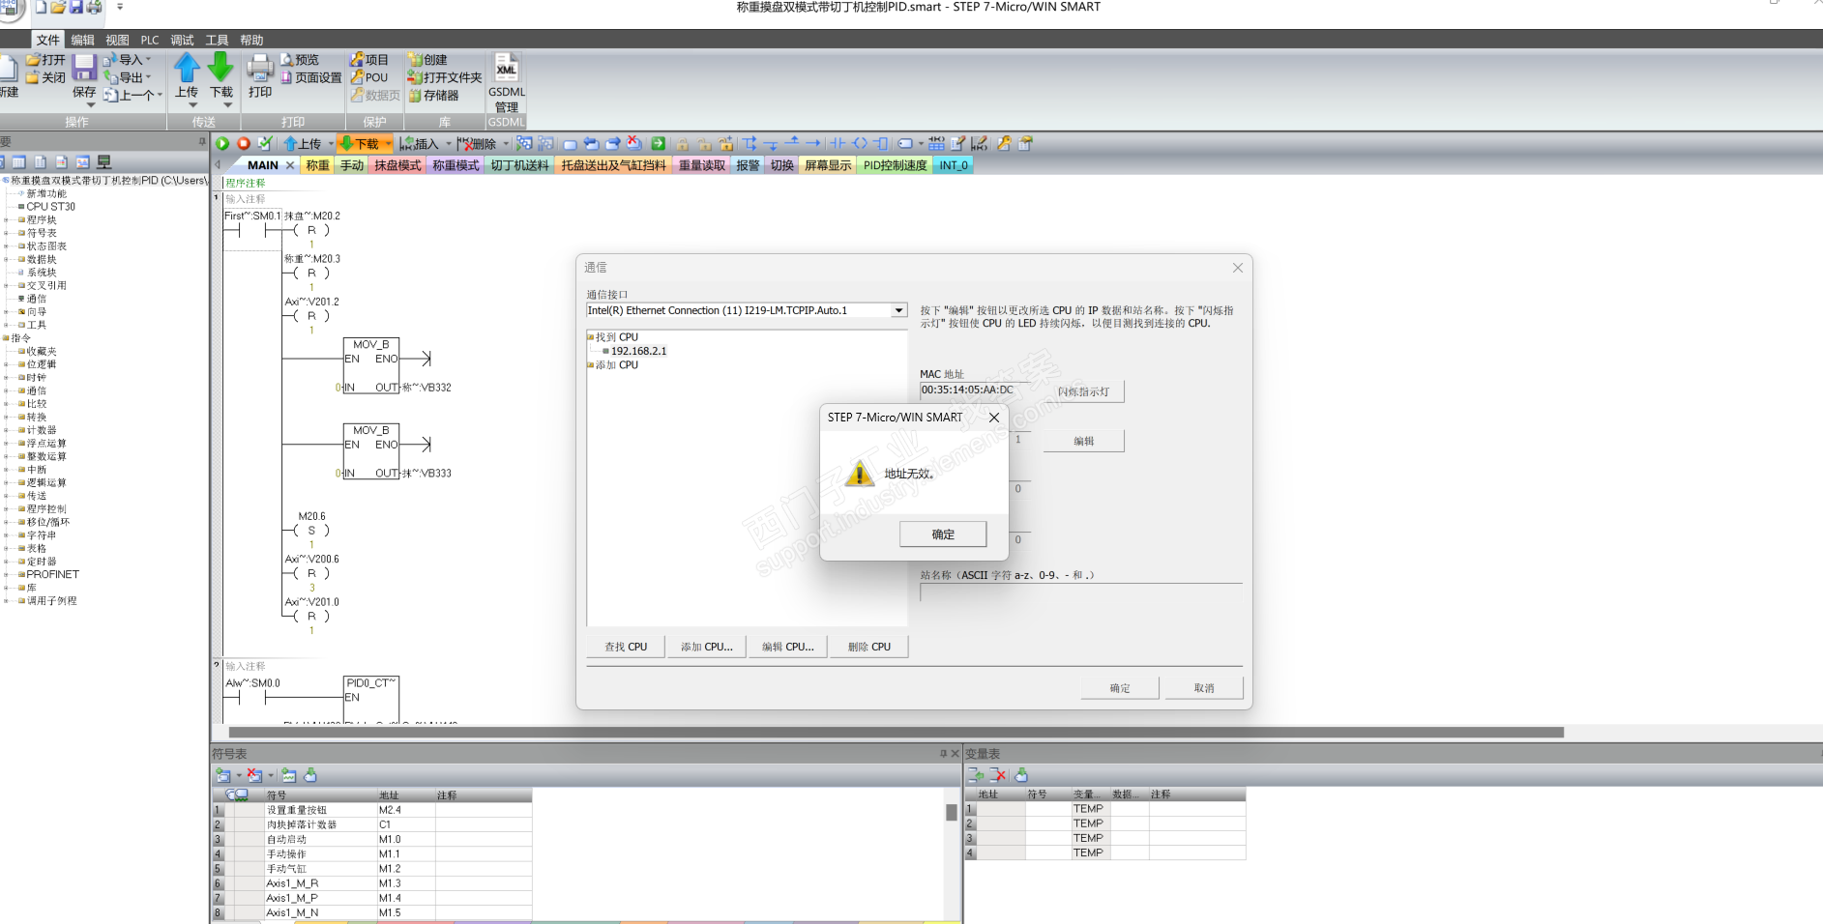Open the toolbar Download dropdown arrow
Screen dimensions: 1823x924
pyautogui.click(x=388, y=144)
